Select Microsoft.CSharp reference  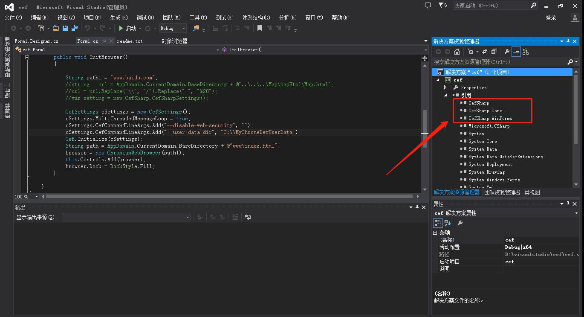489,126
